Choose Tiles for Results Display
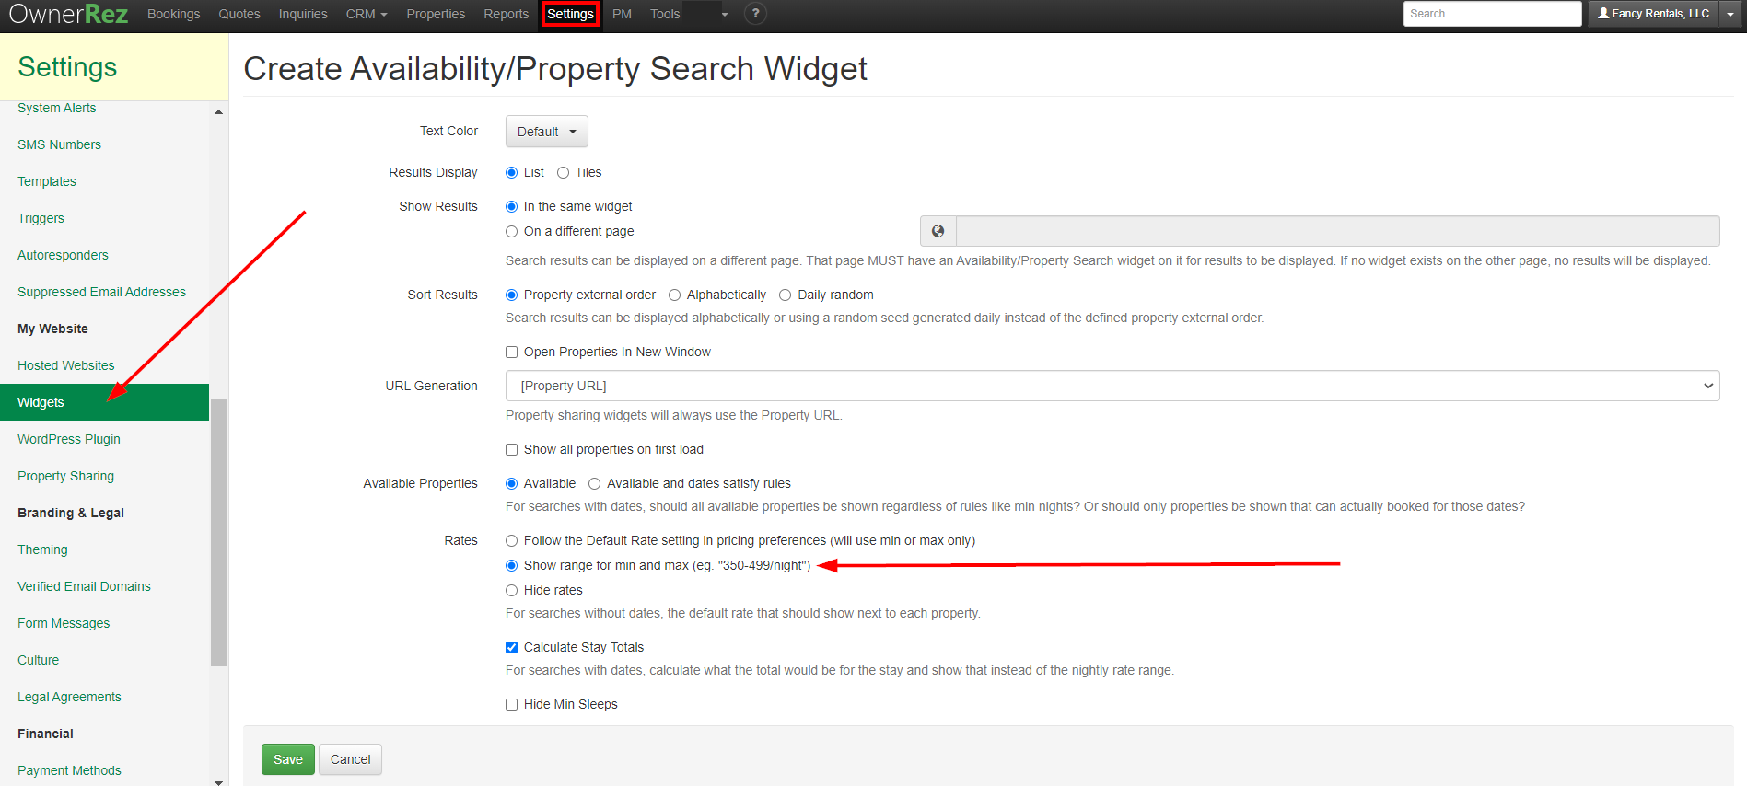The image size is (1747, 786). pyautogui.click(x=563, y=172)
